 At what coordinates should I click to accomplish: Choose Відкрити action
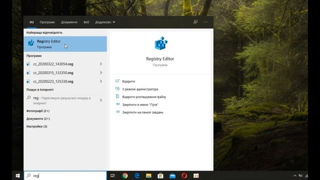click(128, 81)
